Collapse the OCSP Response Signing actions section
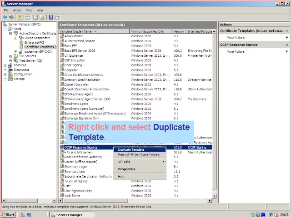This screenshot has height=218, width=291. 287,45
